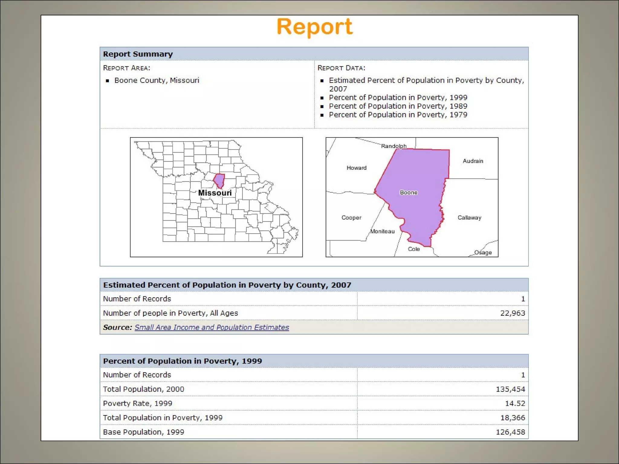Click the Cooper county label
The image size is (619, 464).
point(351,217)
